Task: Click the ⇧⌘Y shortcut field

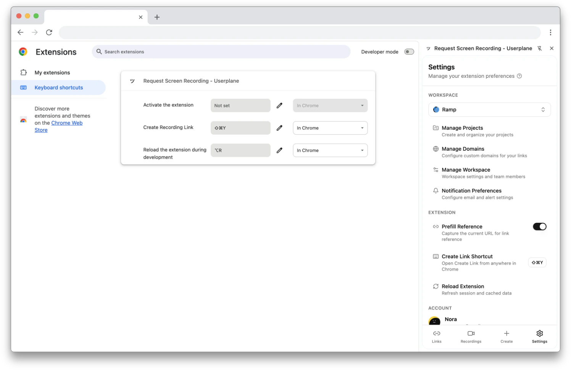Action: tap(240, 128)
